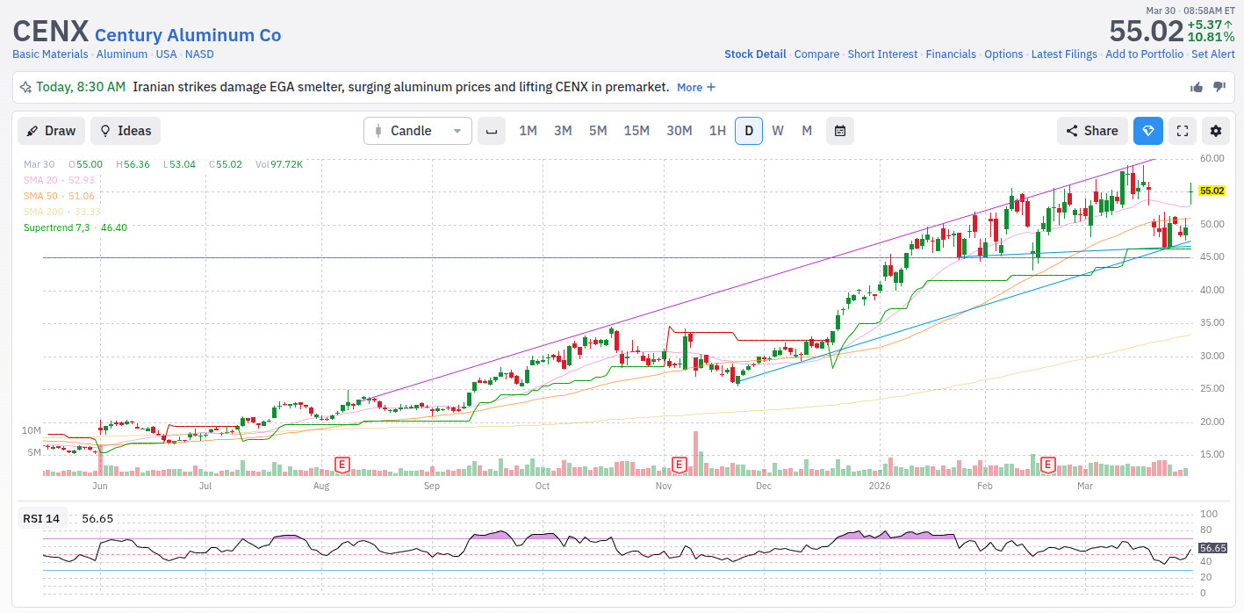
Task: Enter fullscreen chart mode
Action: pos(1182,131)
